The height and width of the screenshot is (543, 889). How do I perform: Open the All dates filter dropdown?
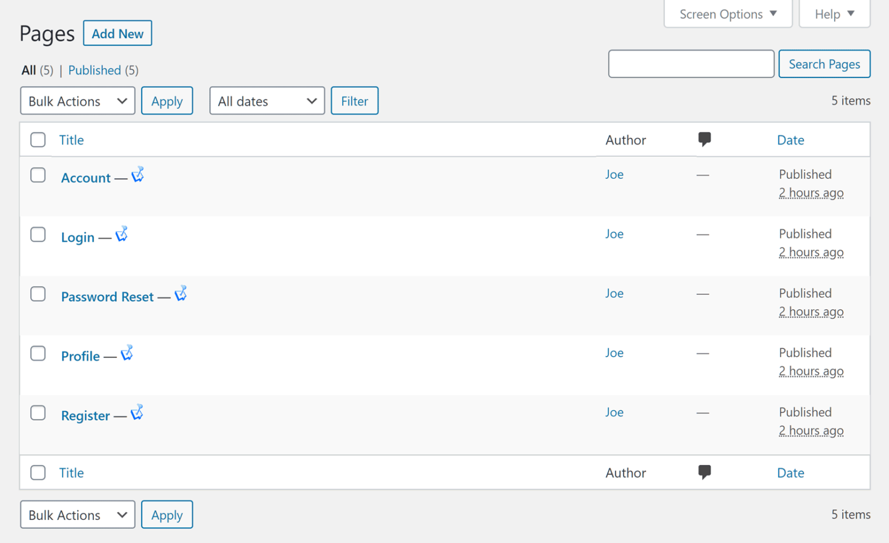[x=267, y=101]
